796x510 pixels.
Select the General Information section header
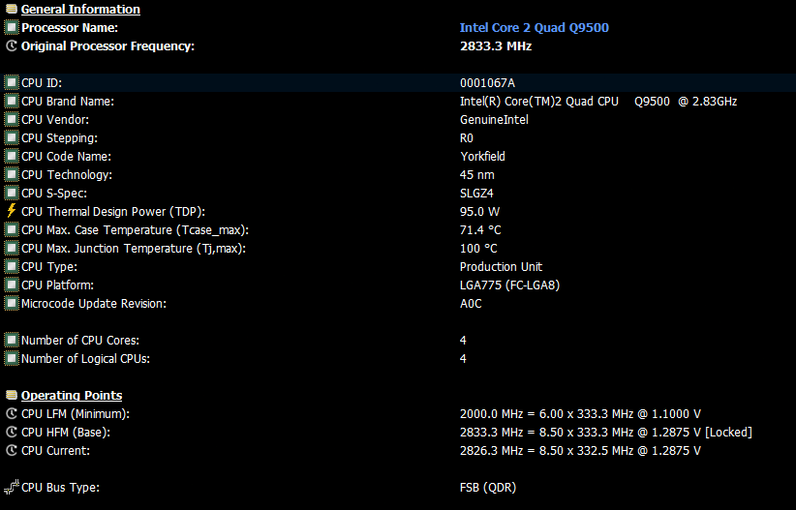(x=80, y=9)
